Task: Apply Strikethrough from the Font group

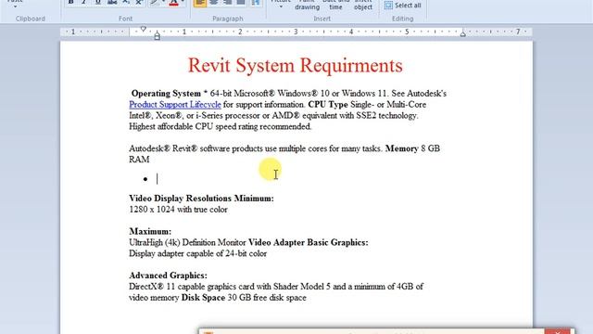Action: coord(112,2)
